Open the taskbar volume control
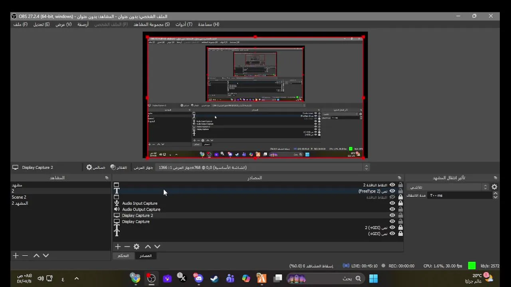This screenshot has width=511, height=287. 40,278
